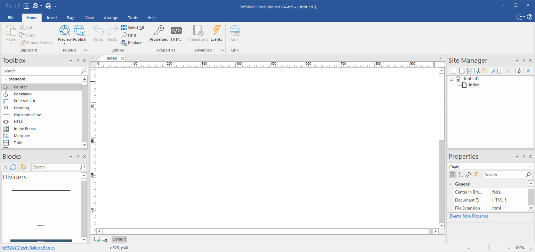Viewport: 535px width, 252px height.
Task: Pin the Site Manager panel
Action: [x=524, y=61]
